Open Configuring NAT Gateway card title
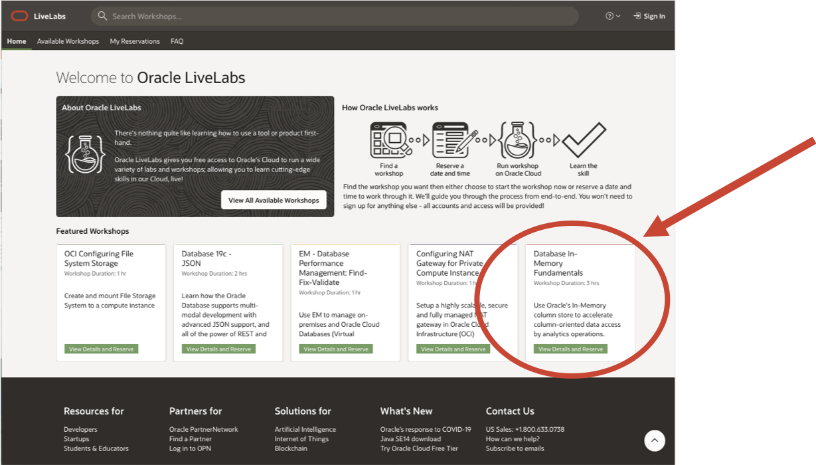 point(449,263)
